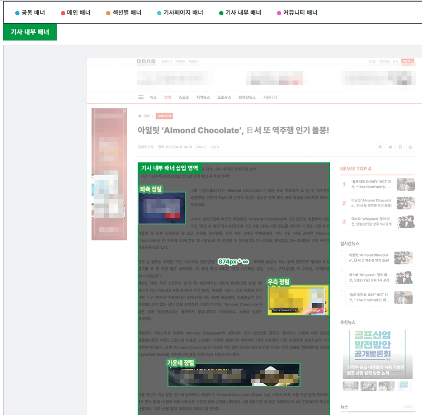The width and height of the screenshot is (422, 415).
Task: Click the pink 후원하기 button in top bar
Action: (x=407, y=61)
